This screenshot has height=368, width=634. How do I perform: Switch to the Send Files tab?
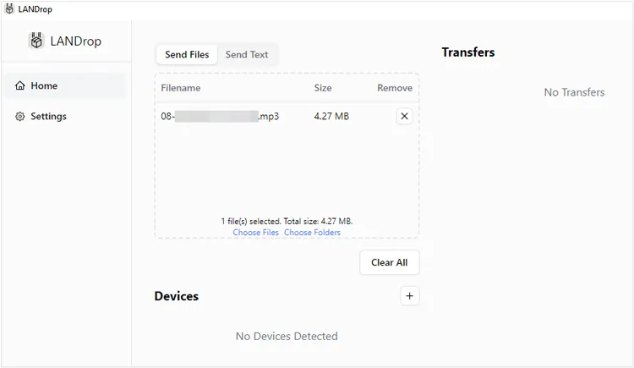pos(187,55)
